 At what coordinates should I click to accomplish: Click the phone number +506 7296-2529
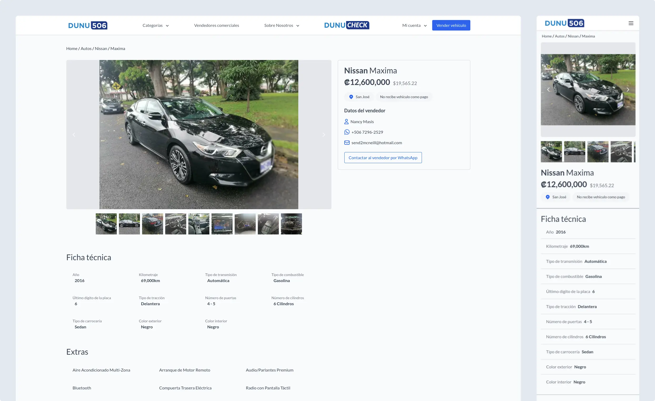367,132
